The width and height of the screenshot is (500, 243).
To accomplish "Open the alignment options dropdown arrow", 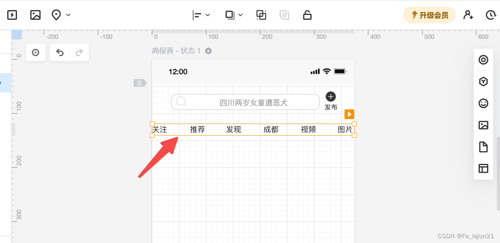I will (208, 15).
